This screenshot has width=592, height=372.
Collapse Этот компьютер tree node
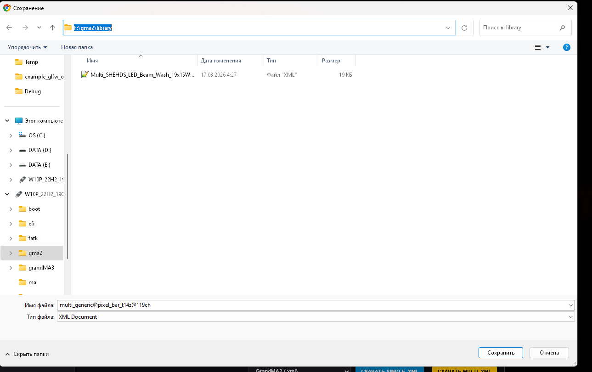point(7,121)
